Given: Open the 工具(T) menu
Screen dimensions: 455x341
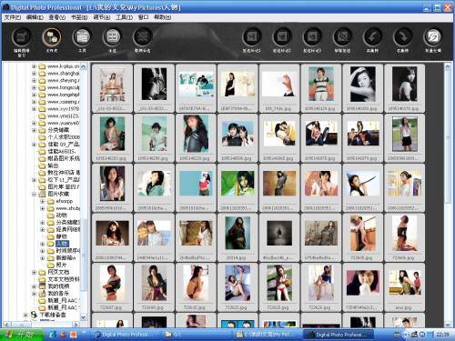Looking at the screenshot, I should coord(124,17).
